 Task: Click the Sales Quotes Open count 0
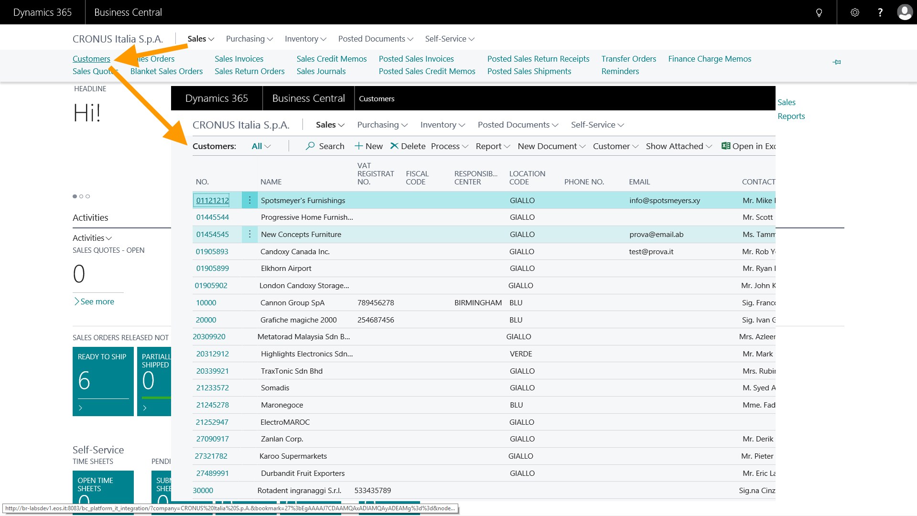click(79, 274)
